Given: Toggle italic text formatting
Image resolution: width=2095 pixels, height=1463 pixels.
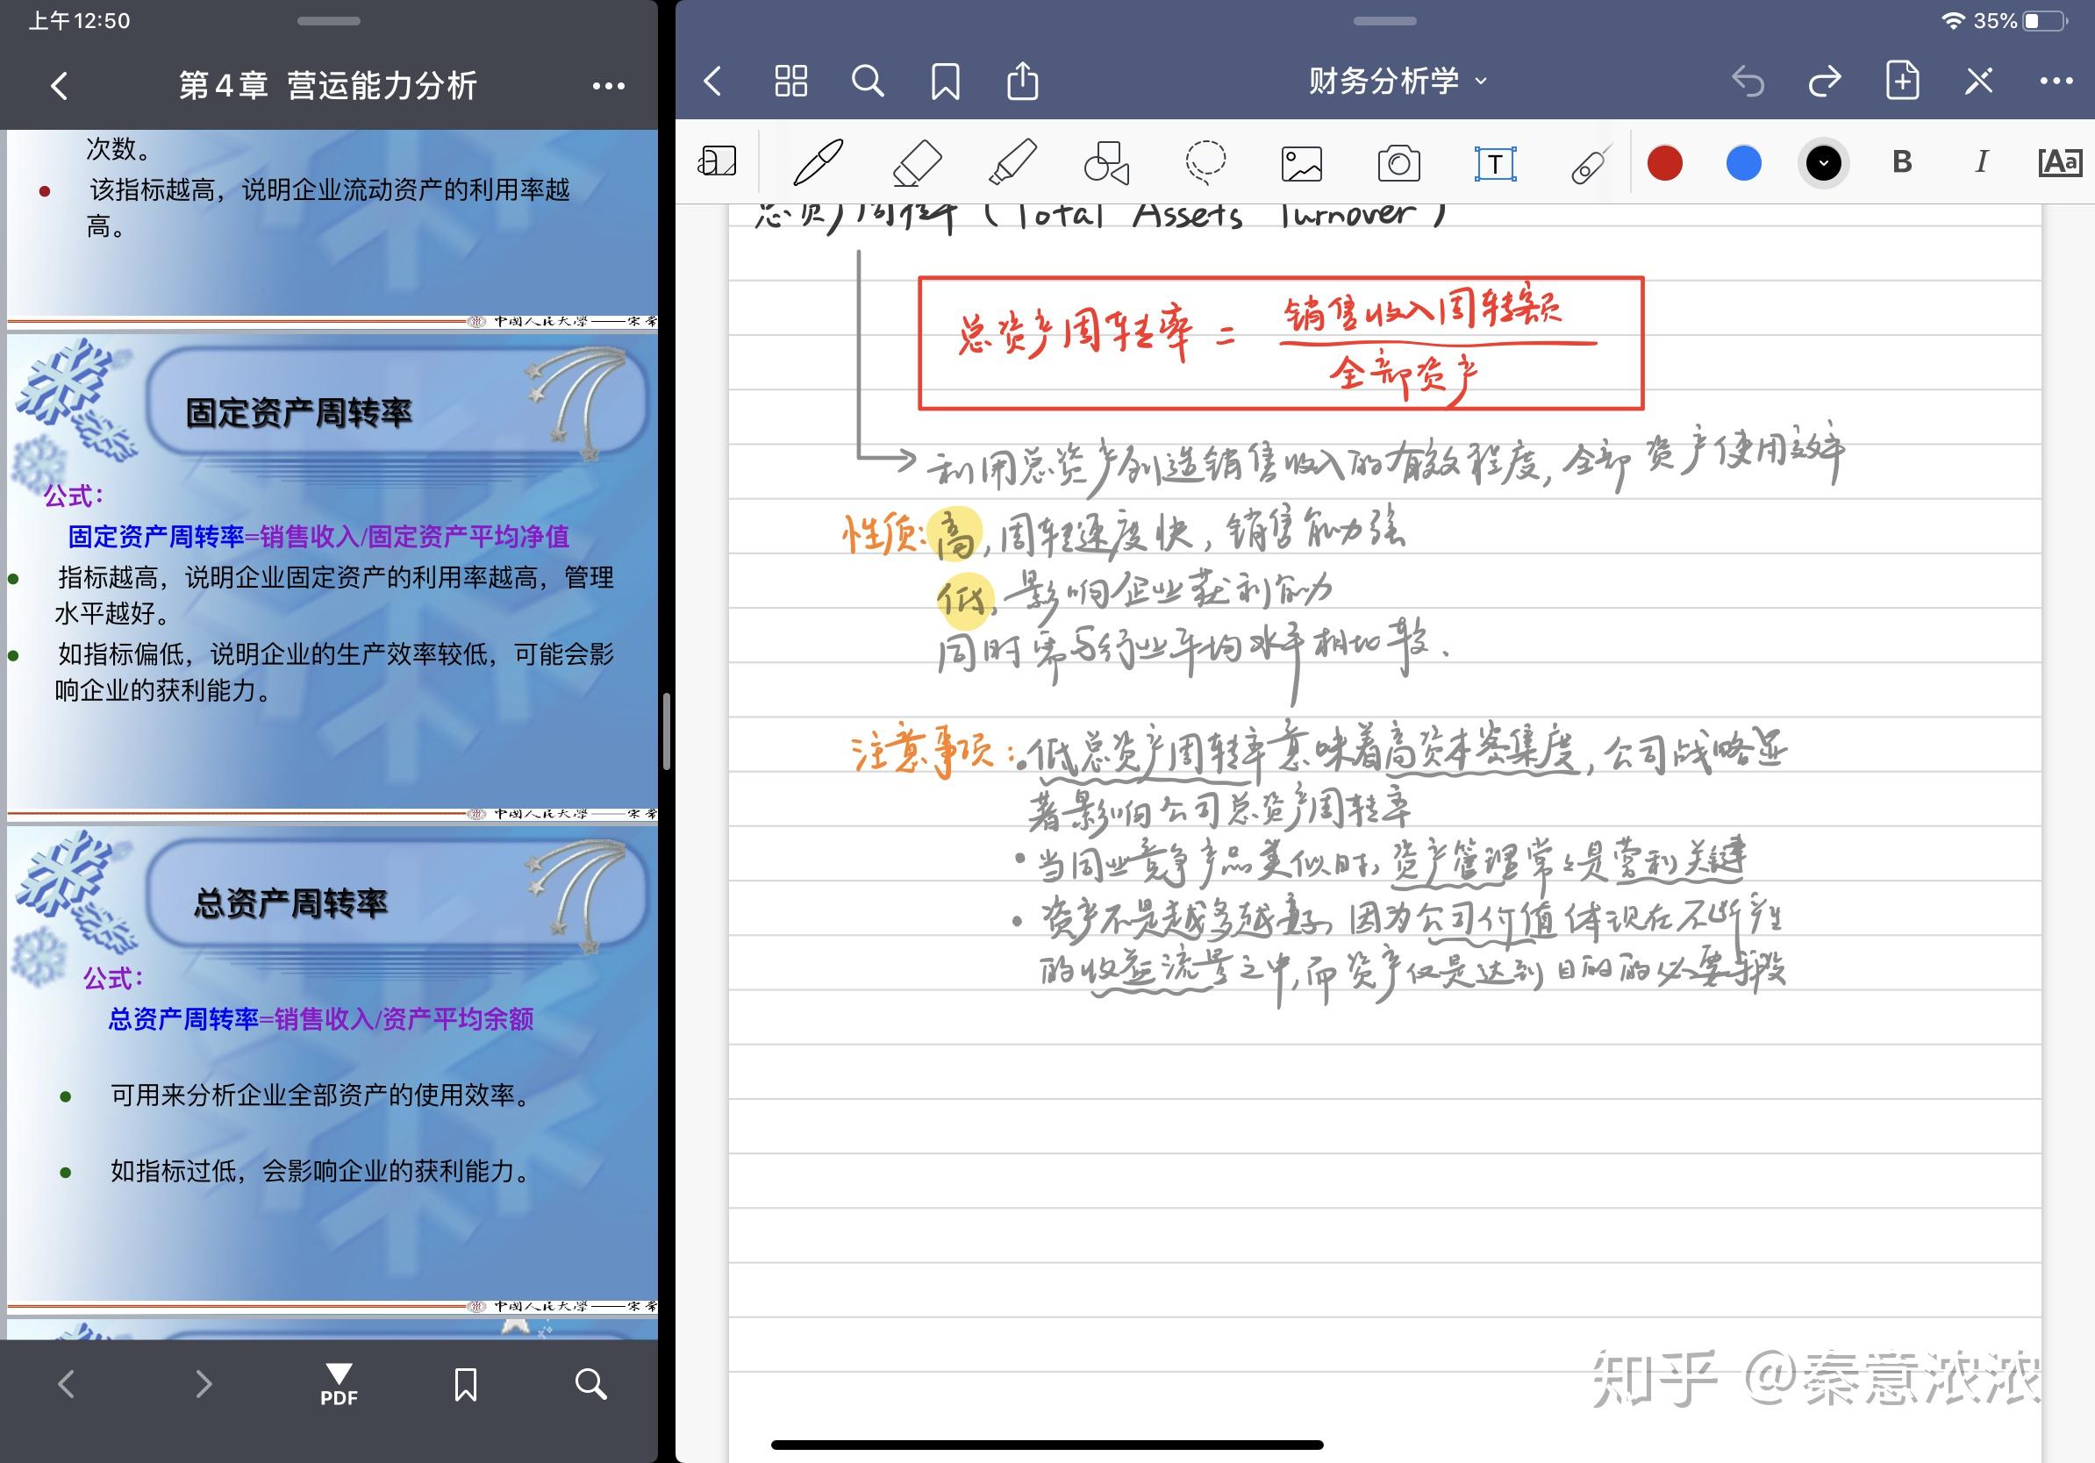Looking at the screenshot, I should (1980, 162).
